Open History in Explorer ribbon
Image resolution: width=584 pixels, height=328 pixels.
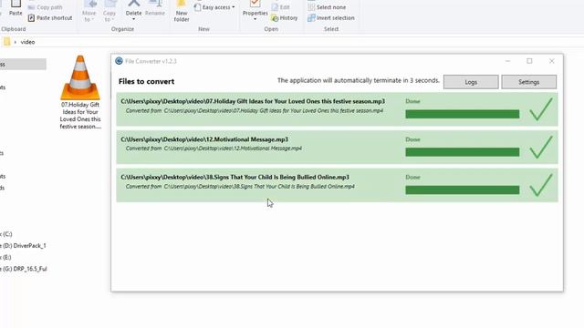tap(285, 18)
